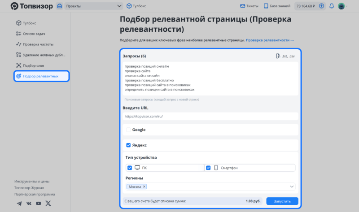359x212 pixels.
Task: Open the VK social icon
Action: [x=29, y=203]
